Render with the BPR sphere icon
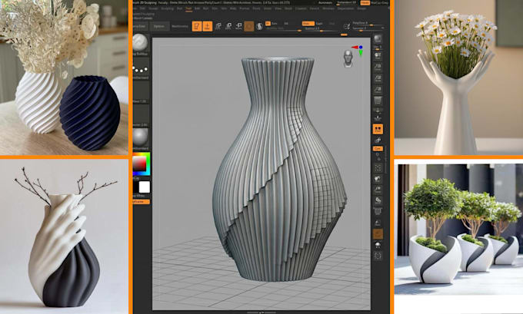523x314 pixels. tap(378, 39)
